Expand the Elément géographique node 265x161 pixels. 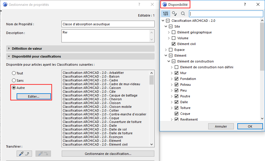(x=169, y=32)
